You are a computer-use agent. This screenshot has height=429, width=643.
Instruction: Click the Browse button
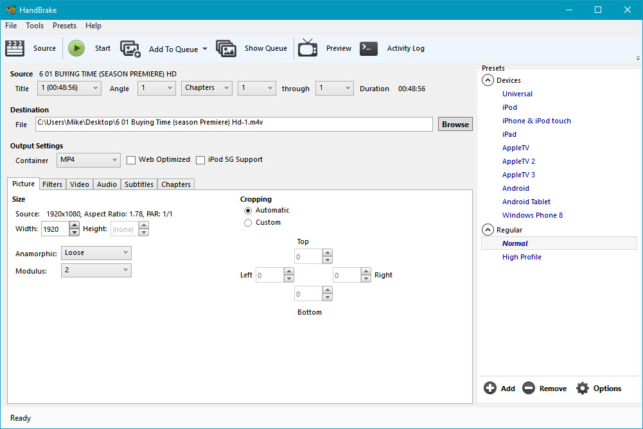pyautogui.click(x=455, y=125)
